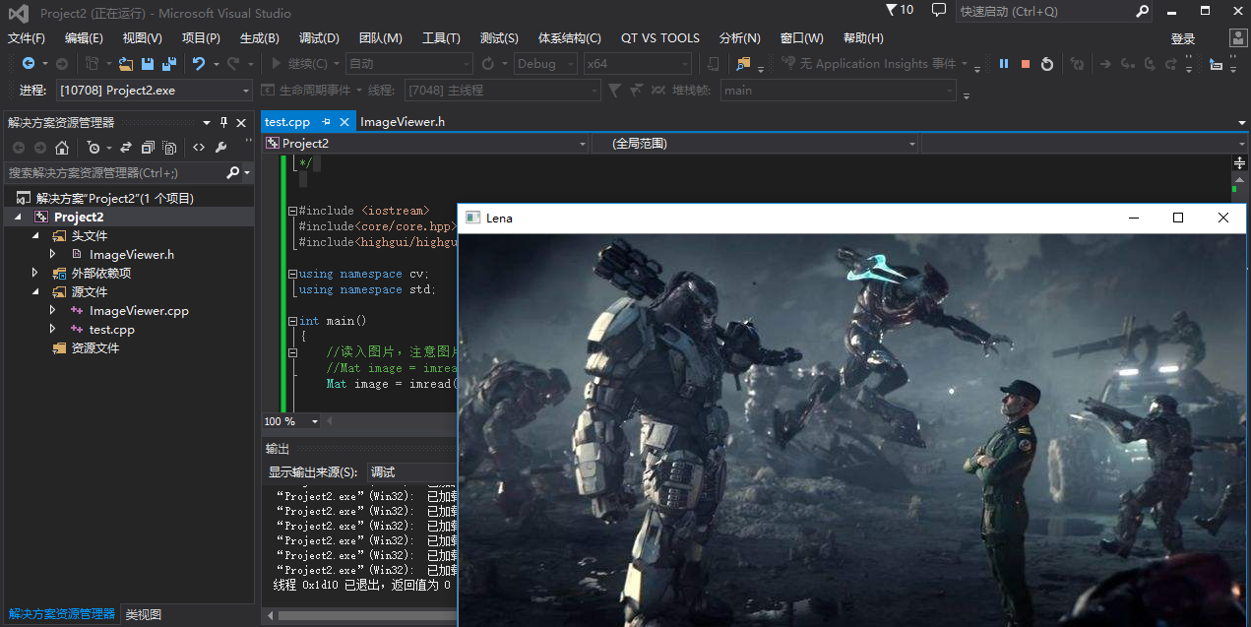
Task: Collapse the comment block outline inside main
Action: 292,352
